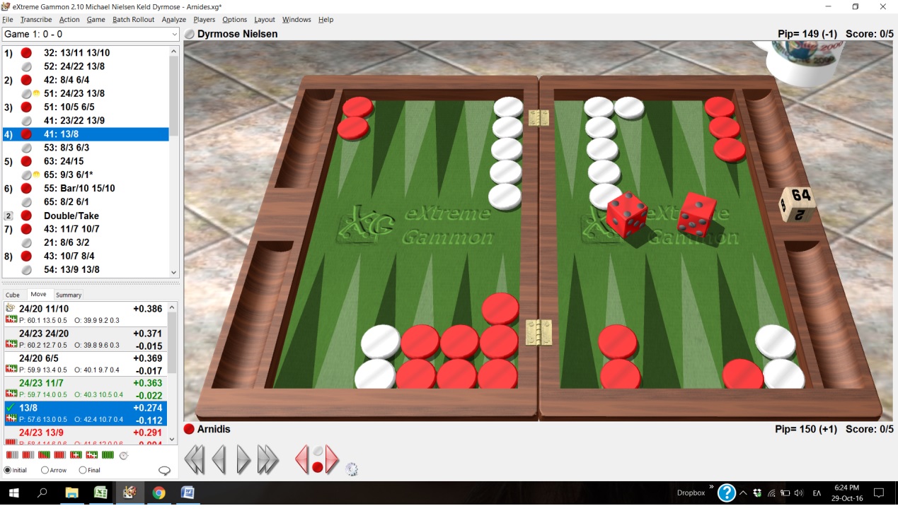Image resolution: width=898 pixels, height=518 pixels.
Task: Click the blue help question mark in taskbar
Action: click(x=727, y=493)
